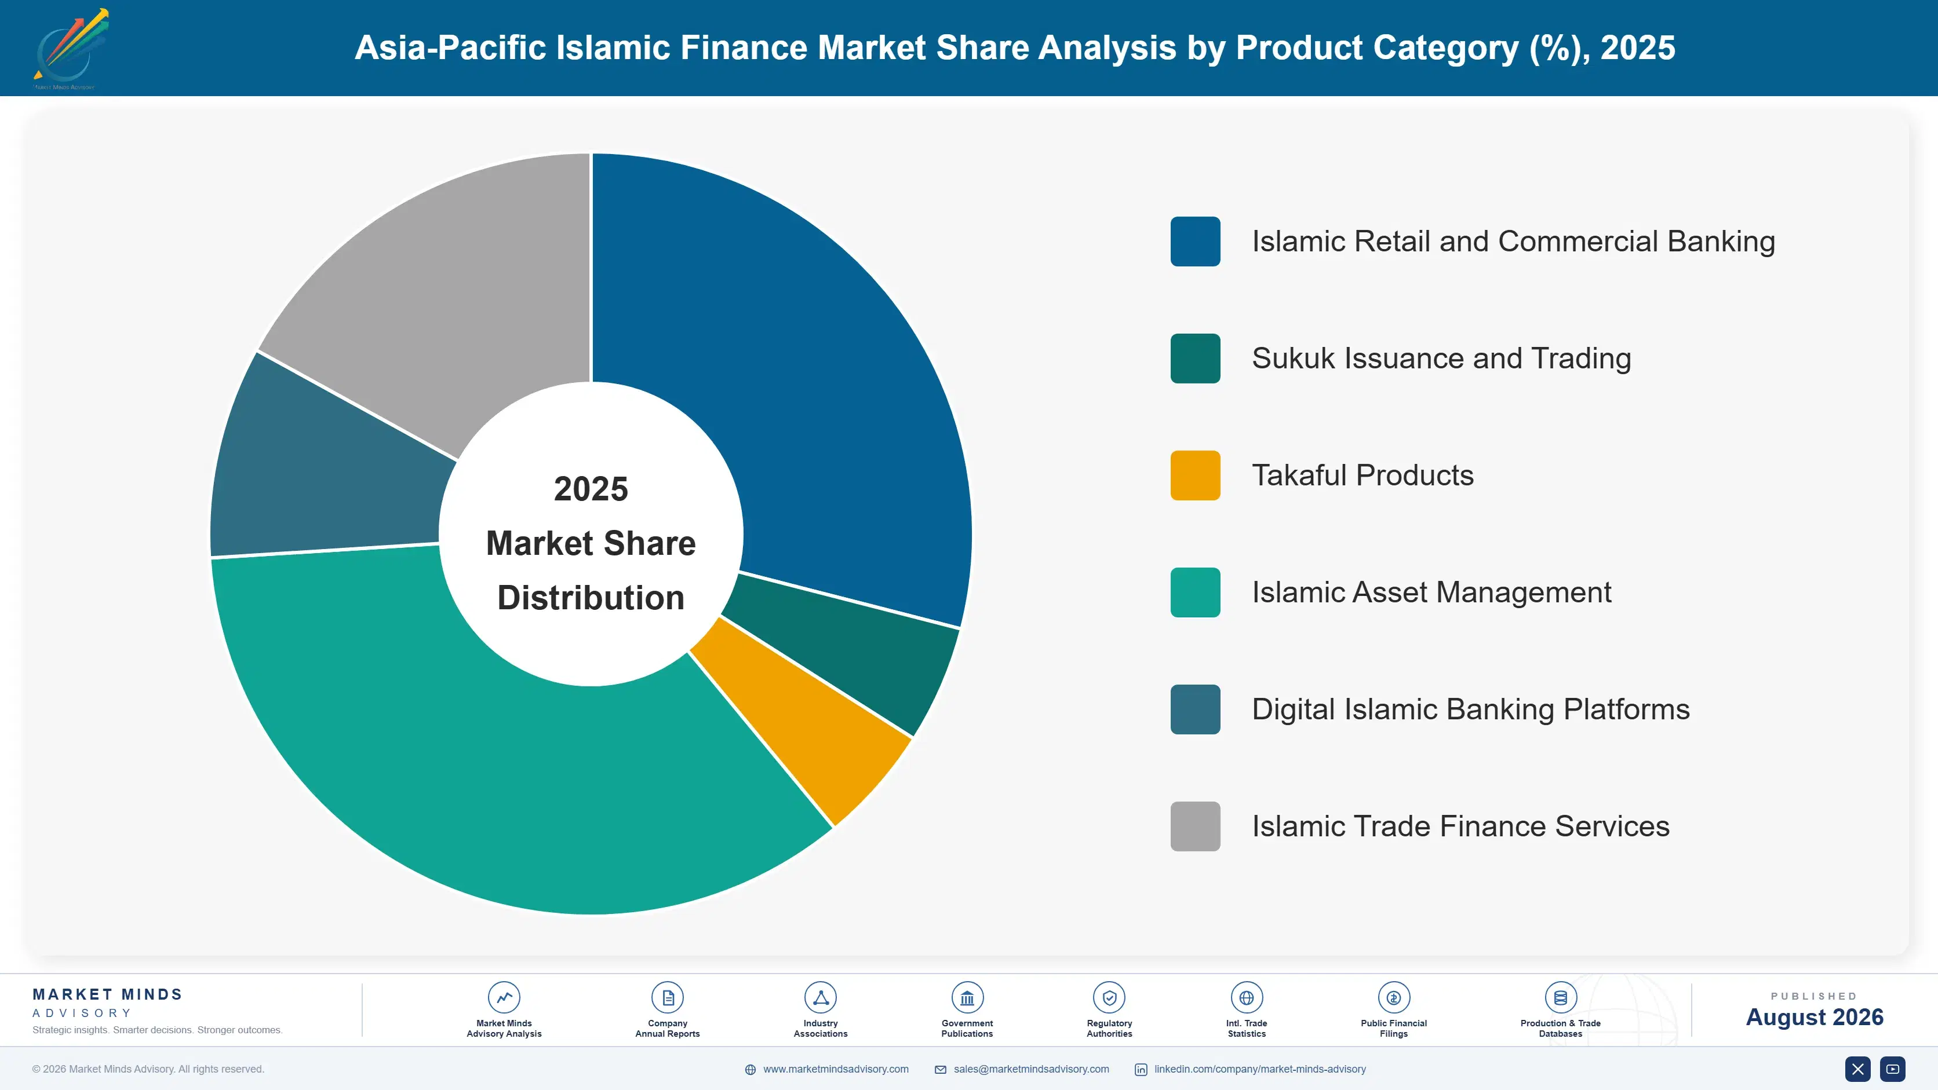The height and width of the screenshot is (1090, 1938).
Task: Click the Islamic Retail and Commercial Banking swatch
Action: tap(1196, 242)
